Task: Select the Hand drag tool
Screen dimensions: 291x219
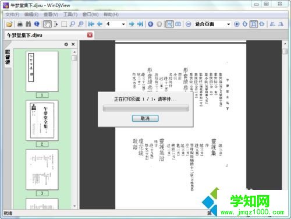Action: pyautogui.click(x=47, y=24)
